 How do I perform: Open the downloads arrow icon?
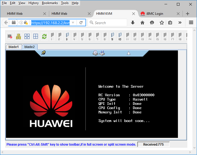[x=133, y=23]
